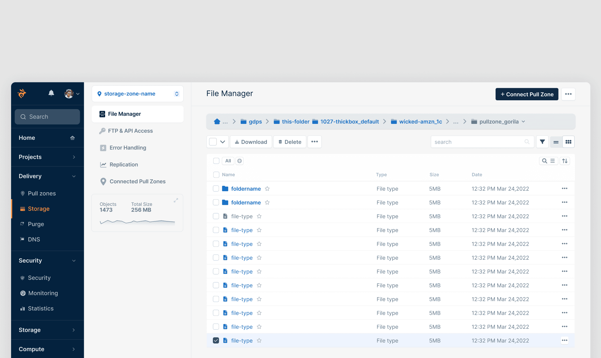Click the notification bell icon
Viewport: 601px width, 358px height.
[51, 93]
